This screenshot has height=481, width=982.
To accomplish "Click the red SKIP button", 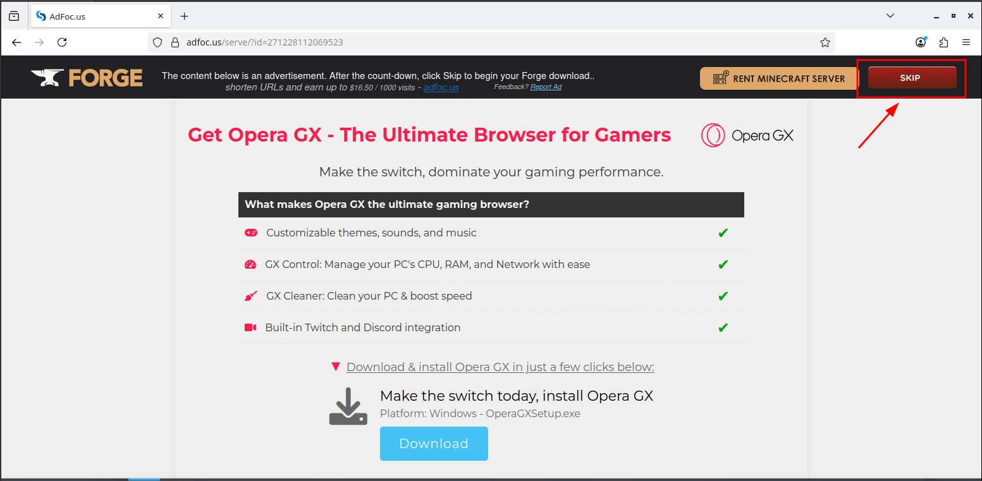I will pos(911,78).
